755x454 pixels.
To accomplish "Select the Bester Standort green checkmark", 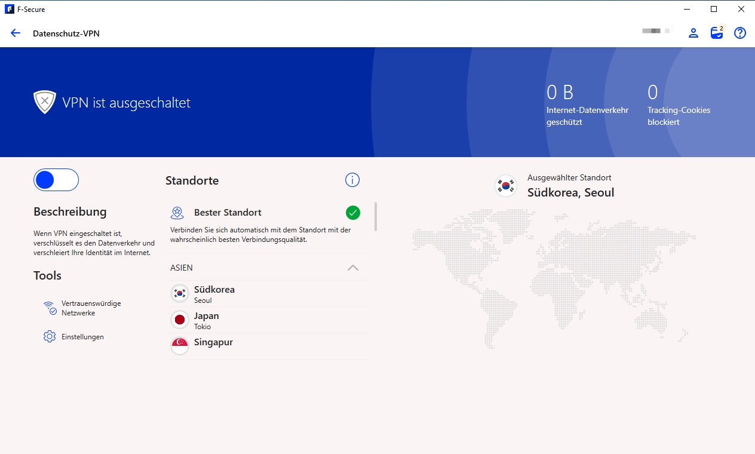I will pos(353,212).
